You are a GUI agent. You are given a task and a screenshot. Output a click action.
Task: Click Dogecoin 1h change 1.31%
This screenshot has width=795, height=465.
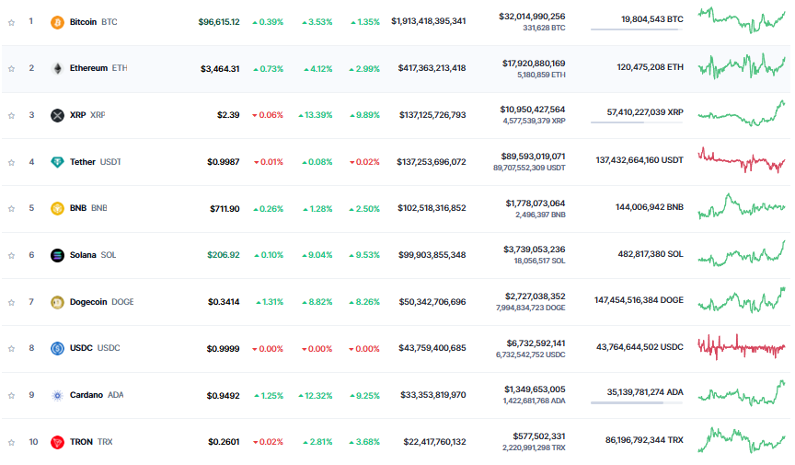[270, 301]
